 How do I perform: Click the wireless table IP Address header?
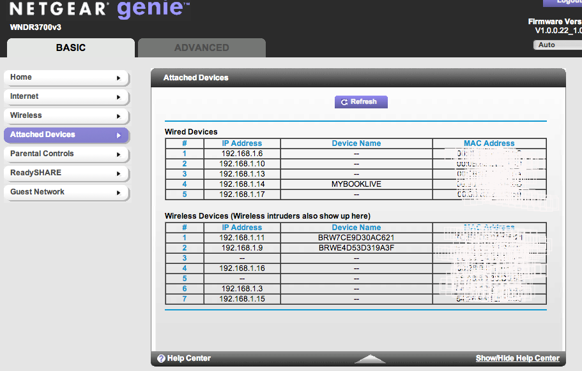[x=242, y=228]
